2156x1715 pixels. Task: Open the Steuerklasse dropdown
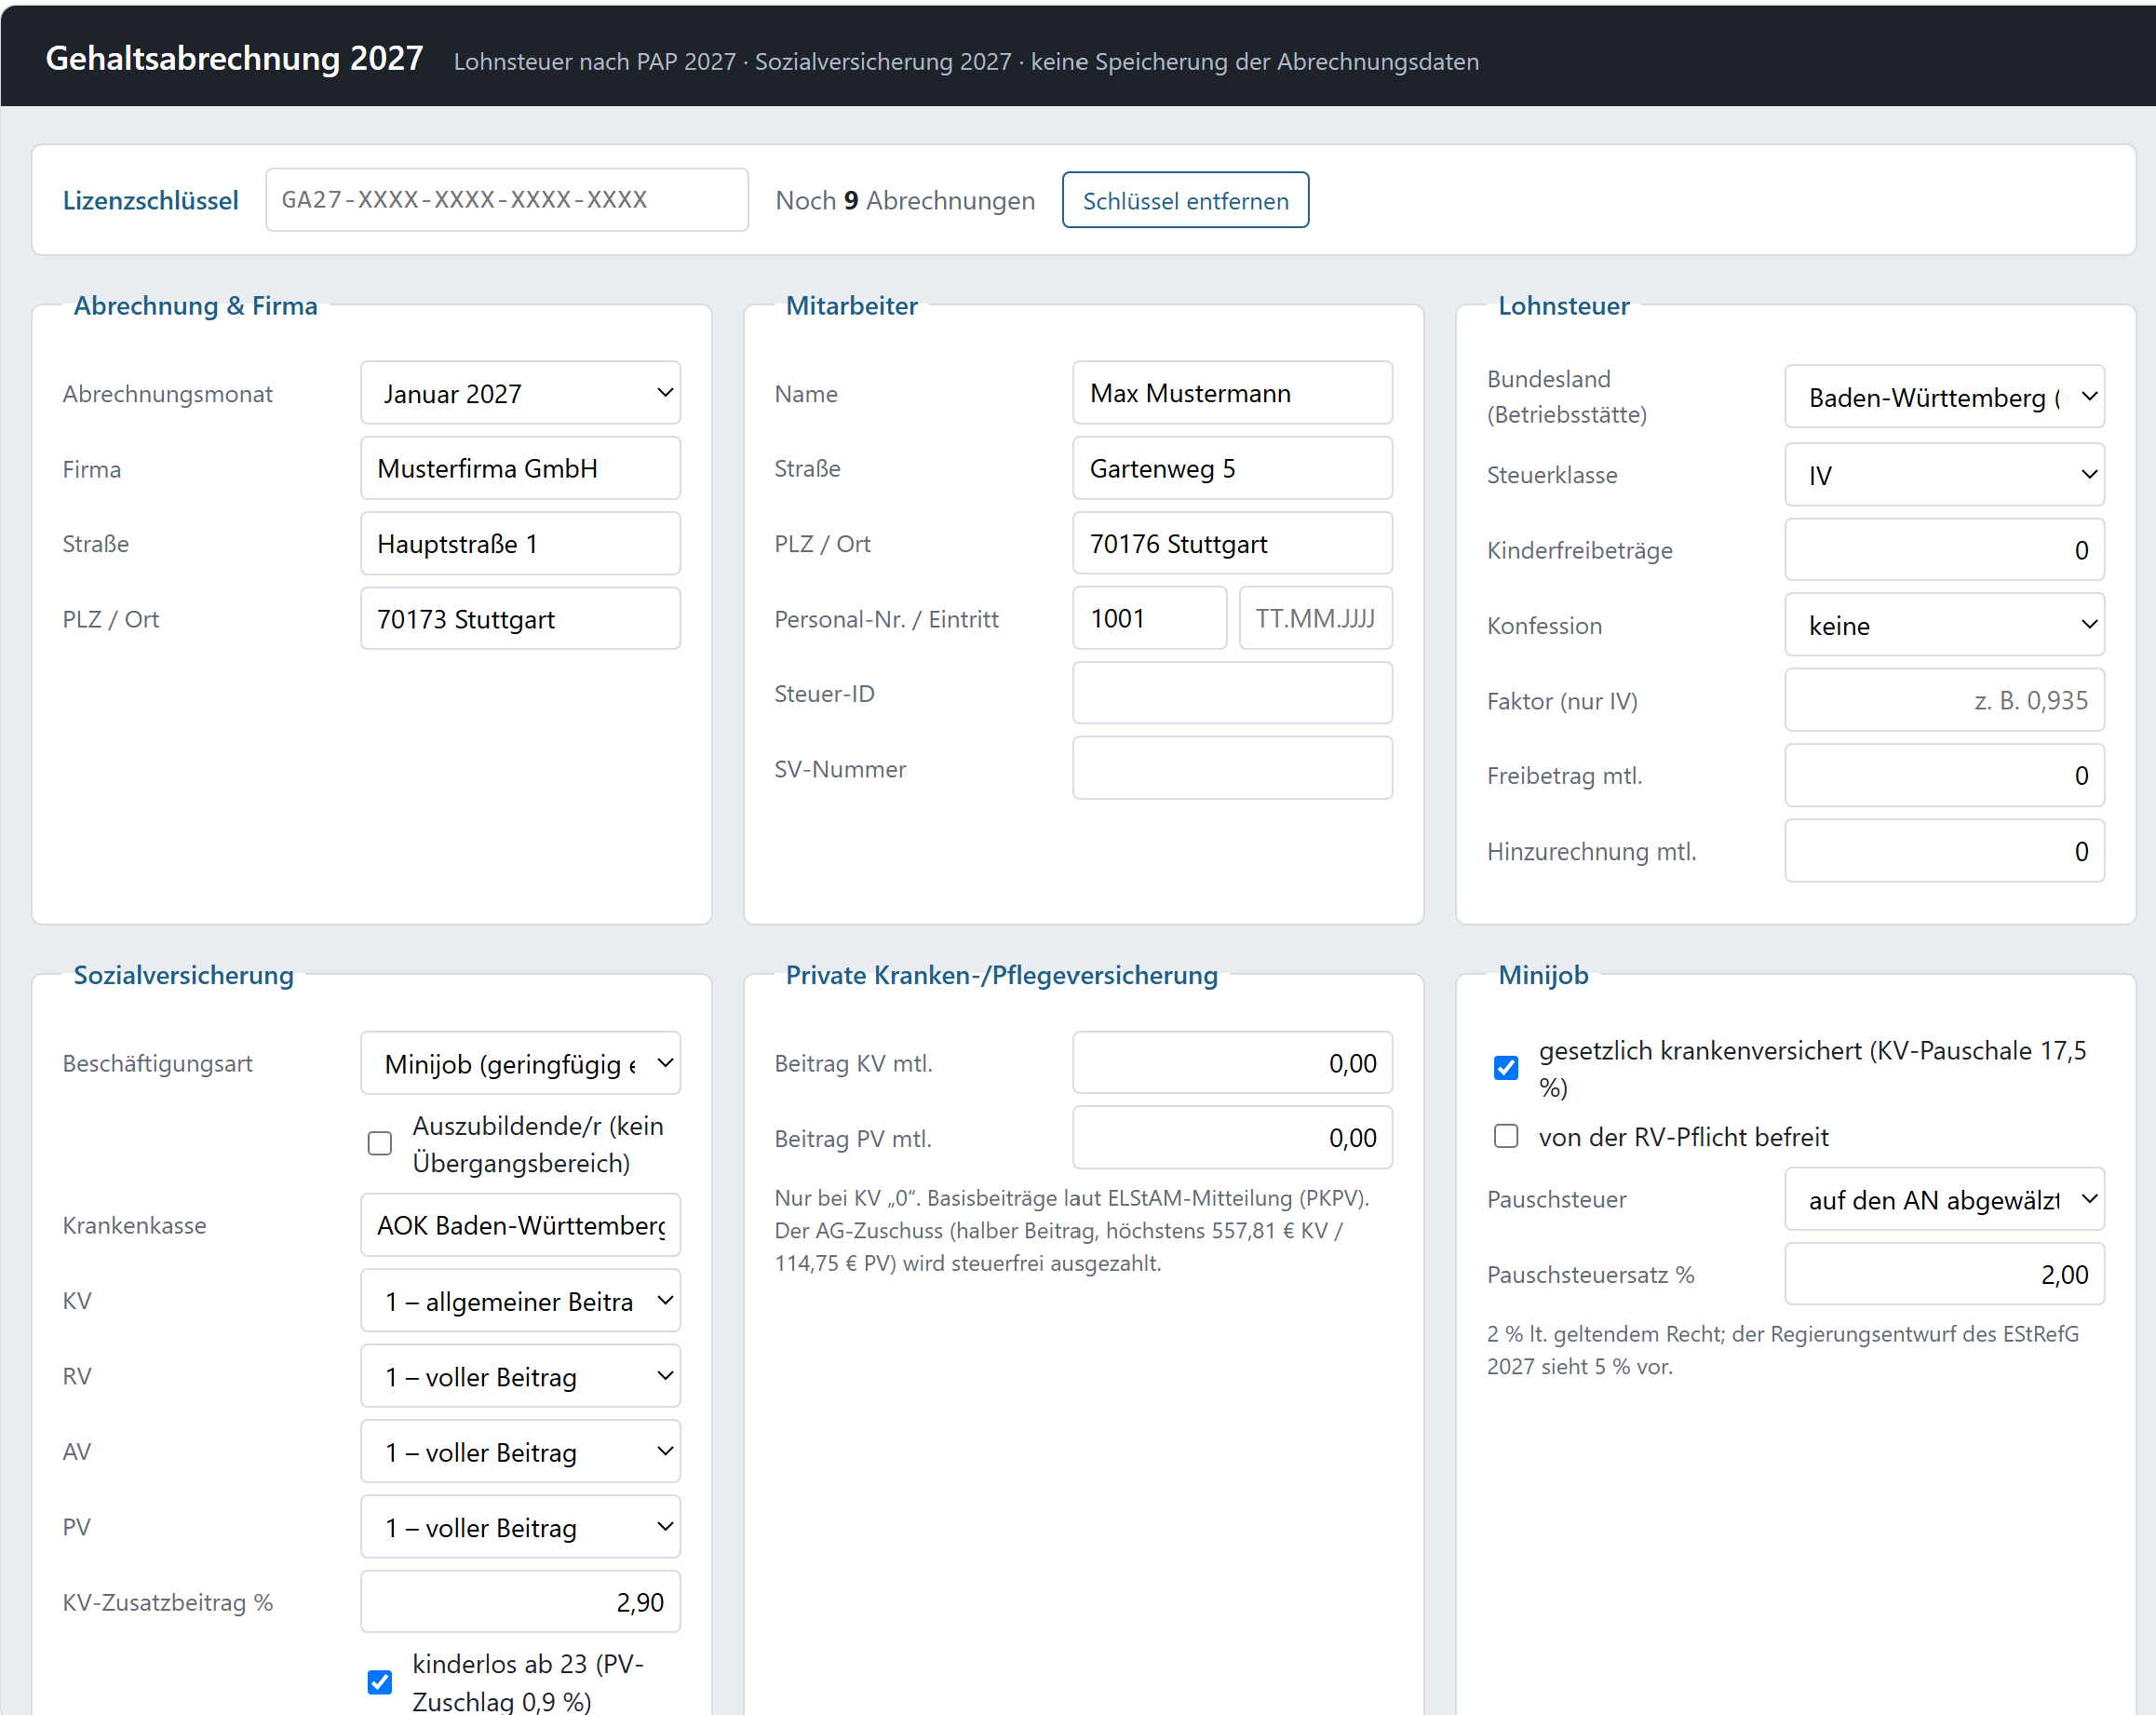[1944, 475]
